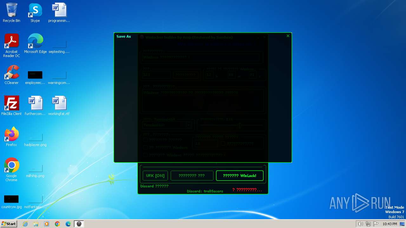The height and width of the screenshot is (228, 406).
Task: Click the Show Desktop button
Action: pyautogui.click(x=403, y=224)
